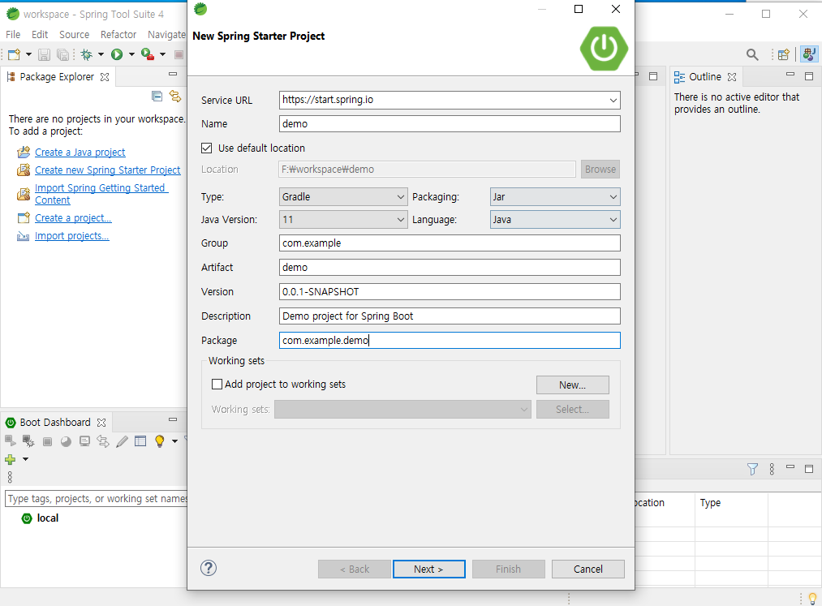Expand dropdown next to Boot Dashboard plus
822x606 pixels.
pyautogui.click(x=24, y=460)
